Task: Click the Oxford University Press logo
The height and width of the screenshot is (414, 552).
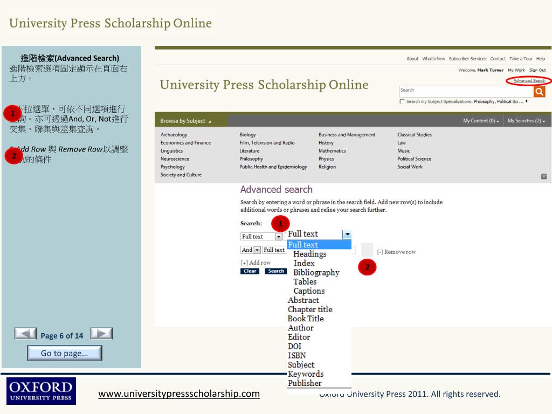Action: [x=41, y=391]
